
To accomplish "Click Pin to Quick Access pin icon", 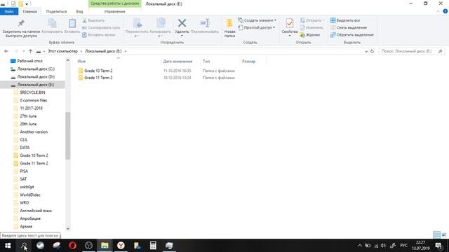I will (x=21, y=23).
